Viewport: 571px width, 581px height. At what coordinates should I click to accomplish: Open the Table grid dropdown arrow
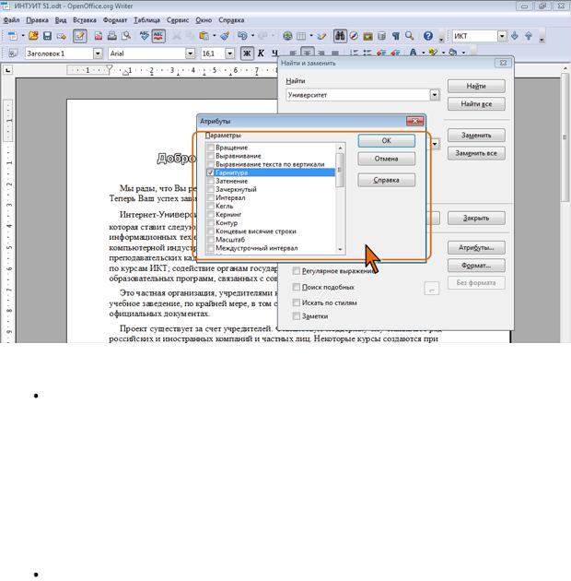pos(311,36)
